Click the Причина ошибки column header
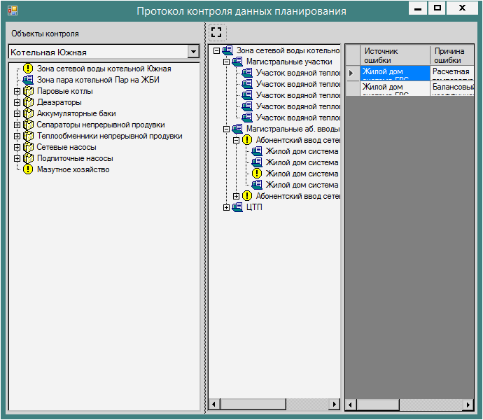The height and width of the screenshot is (420, 483). click(x=449, y=56)
